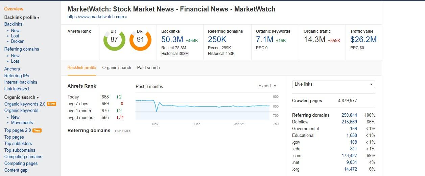The width and height of the screenshot is (425, 176).
Task: Open the 250,044 referring domains link
Action: [x=349, y=115]
